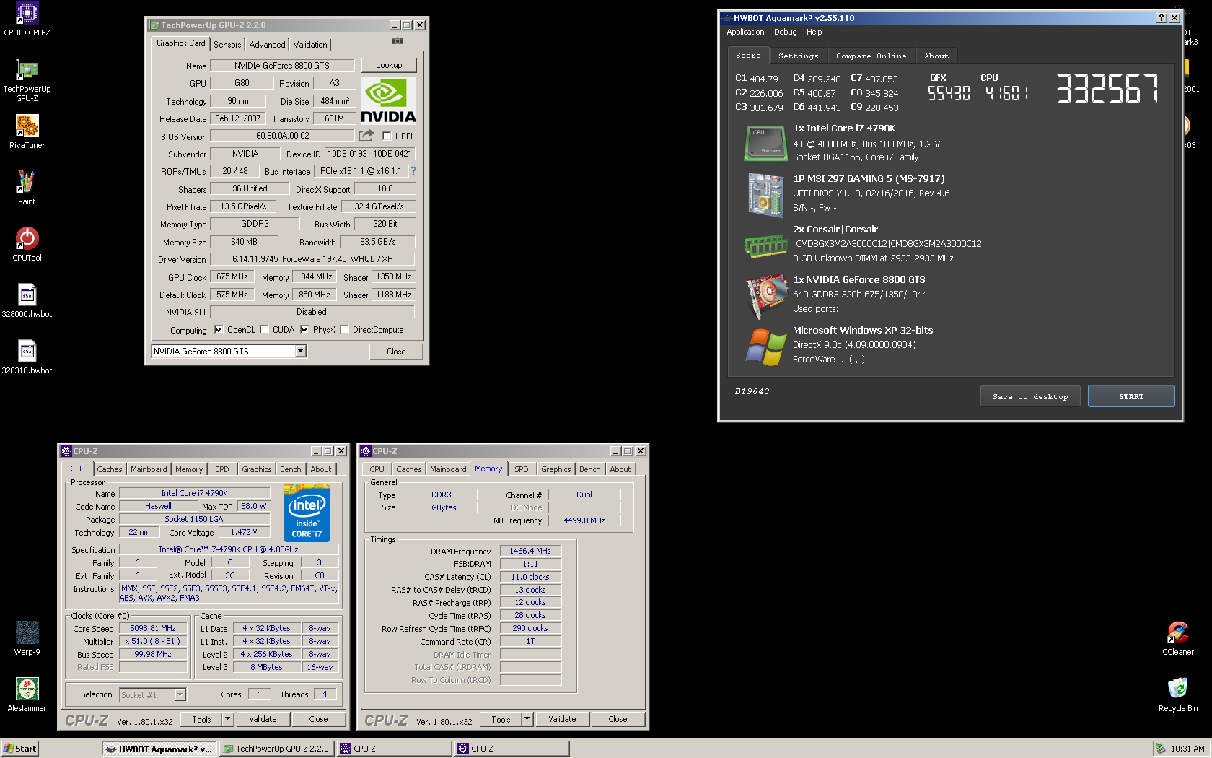Switch to HWBOT Aquamark taskbar button
The width and height of the screenshot is (1212, 758).
[159, 749]
